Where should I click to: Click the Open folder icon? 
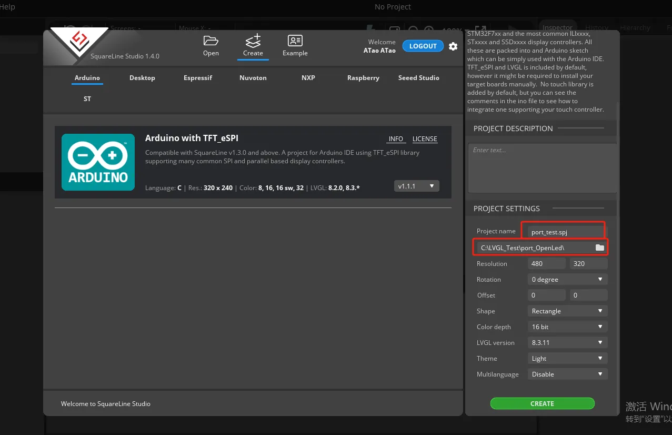click(x=210, y=41)
